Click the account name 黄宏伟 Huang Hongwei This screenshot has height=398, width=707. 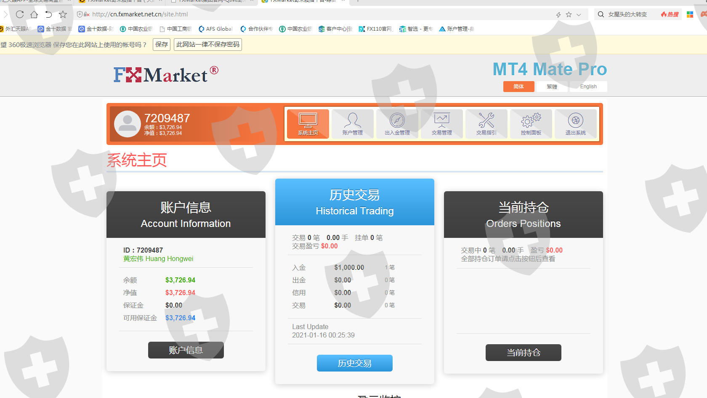click(x=158, y=259)
